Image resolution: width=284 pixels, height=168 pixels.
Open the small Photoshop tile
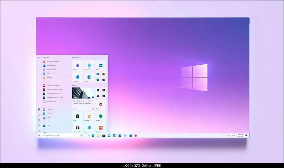tap(98, 90)
